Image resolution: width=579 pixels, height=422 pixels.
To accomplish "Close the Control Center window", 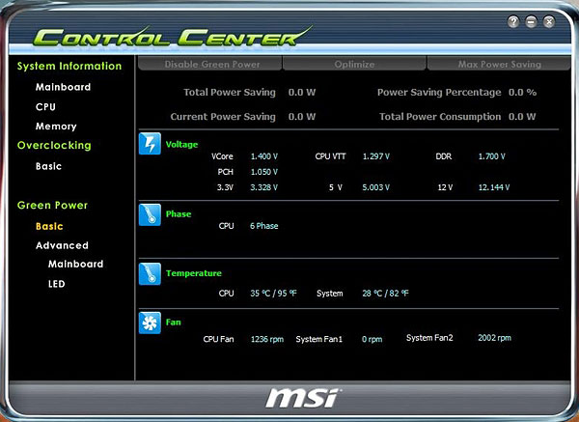I will [x=549, y=22].
